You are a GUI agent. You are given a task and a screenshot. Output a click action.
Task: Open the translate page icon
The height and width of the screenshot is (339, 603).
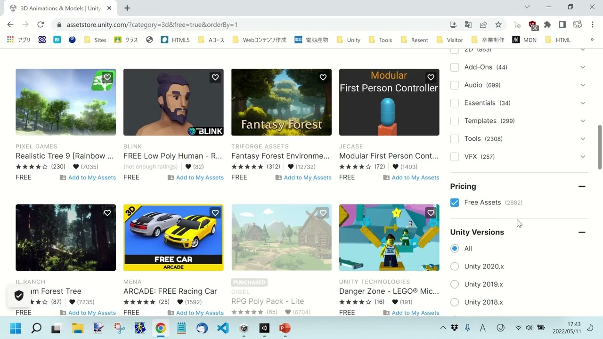click(x=468, y=24)
